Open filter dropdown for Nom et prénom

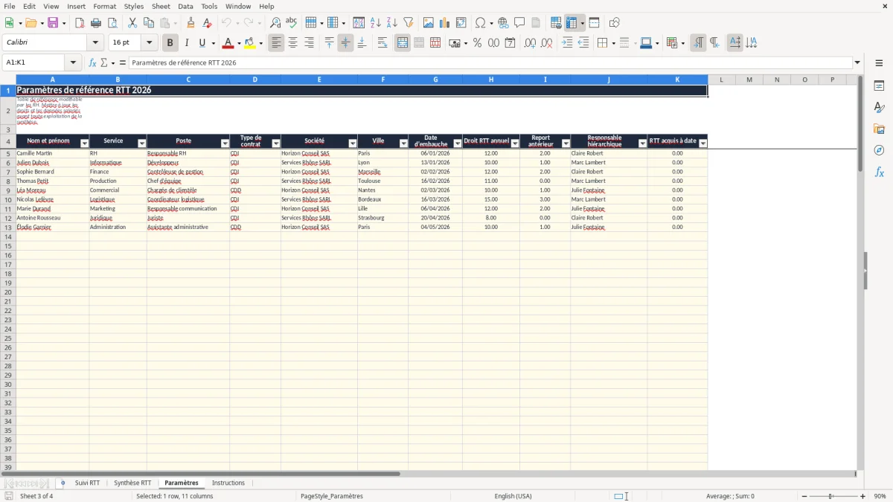[84, 144]
